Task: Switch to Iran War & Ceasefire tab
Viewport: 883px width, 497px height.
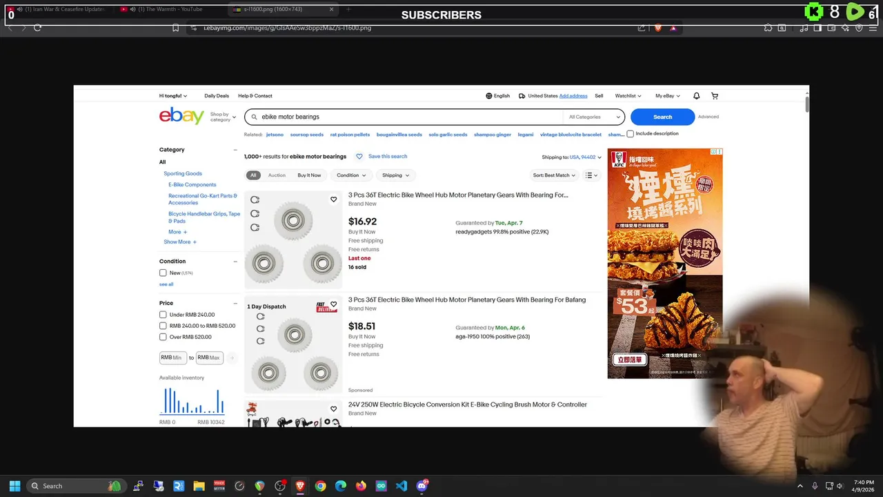Action: coord(60,9)
